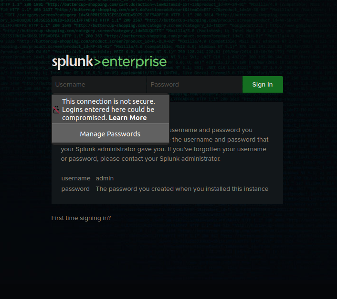The width and height of the screenshot is (337, 299).
Task: Open the First time signing in? link
Action: tap(81, 218)
